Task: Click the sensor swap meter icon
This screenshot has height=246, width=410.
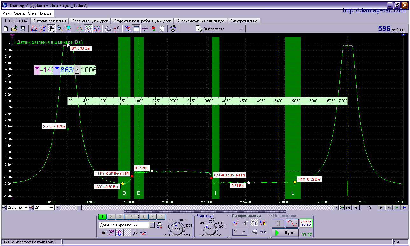Action: tap(159, 225)
